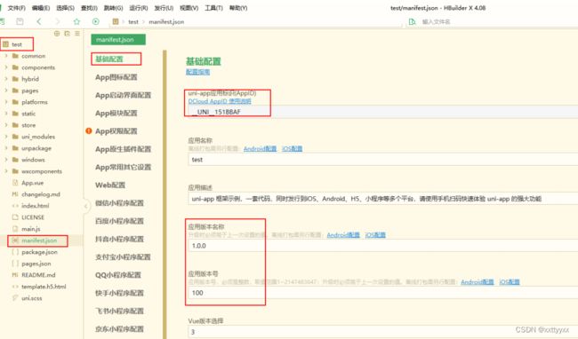Select uni.scss in the project tree

32,298
